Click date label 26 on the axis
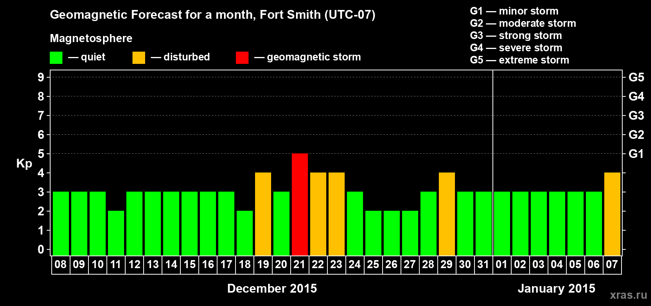The image size is (651, 306). click(391, 264)
